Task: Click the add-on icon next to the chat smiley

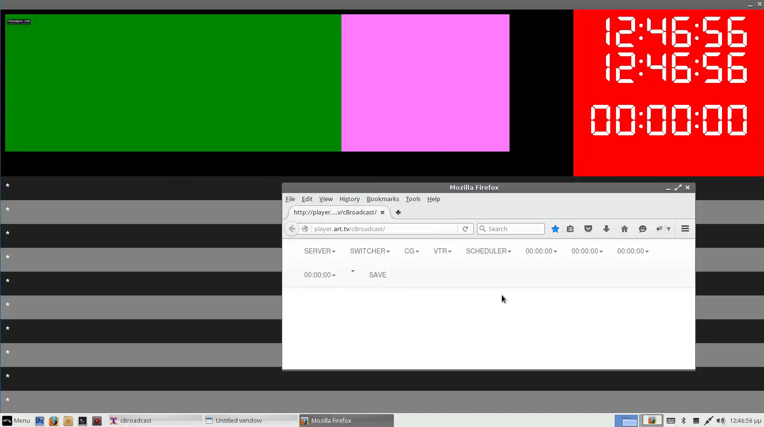Action: [x=659, y=229]
